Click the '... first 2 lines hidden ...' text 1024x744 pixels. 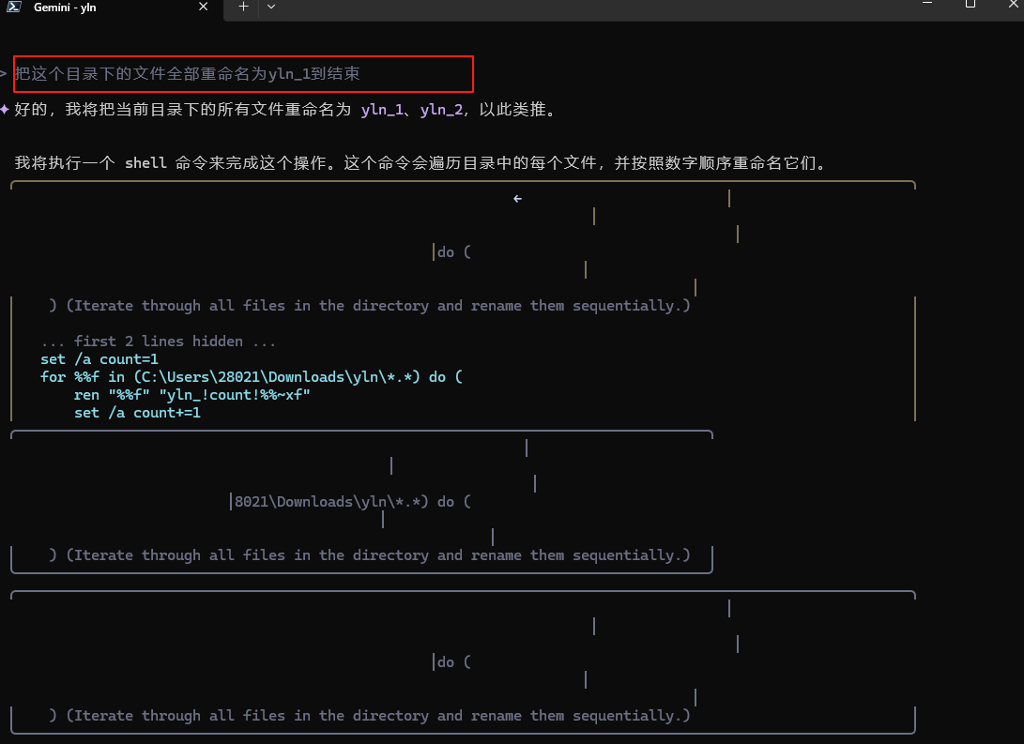[160, 342]
